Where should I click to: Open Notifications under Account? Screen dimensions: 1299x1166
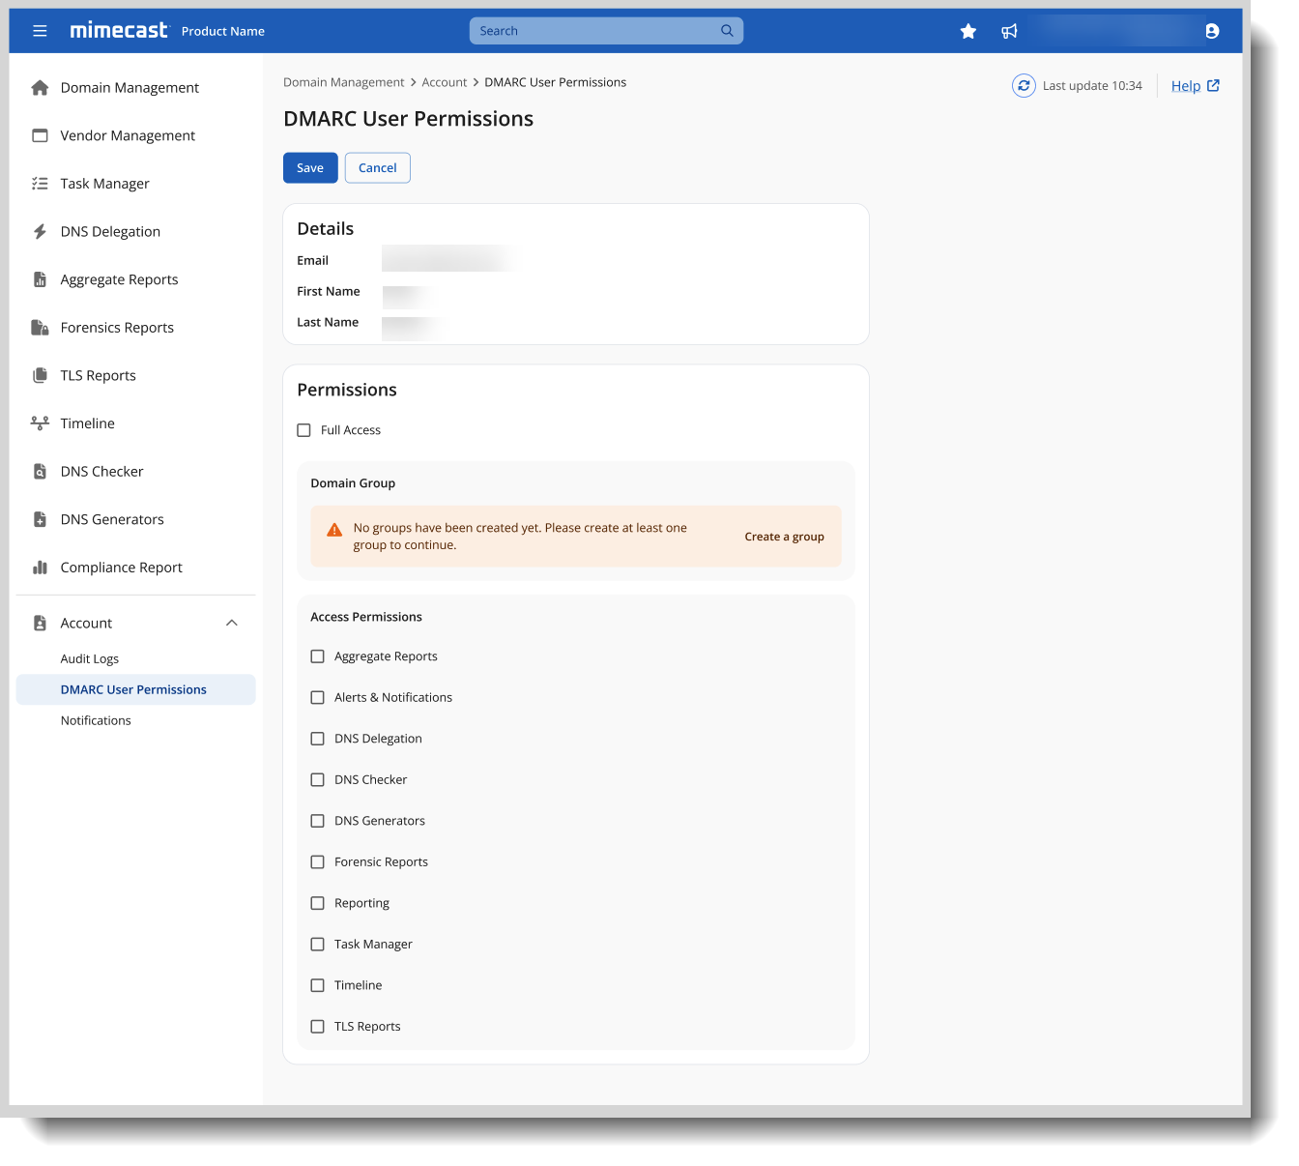tap(96, 721)
